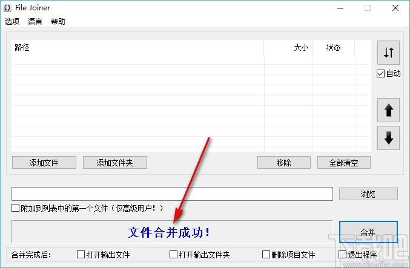Click 移除 to remove the selected file
Image resolution: width=410 pixels, height=268 pixels.
[x=283, y=163]
